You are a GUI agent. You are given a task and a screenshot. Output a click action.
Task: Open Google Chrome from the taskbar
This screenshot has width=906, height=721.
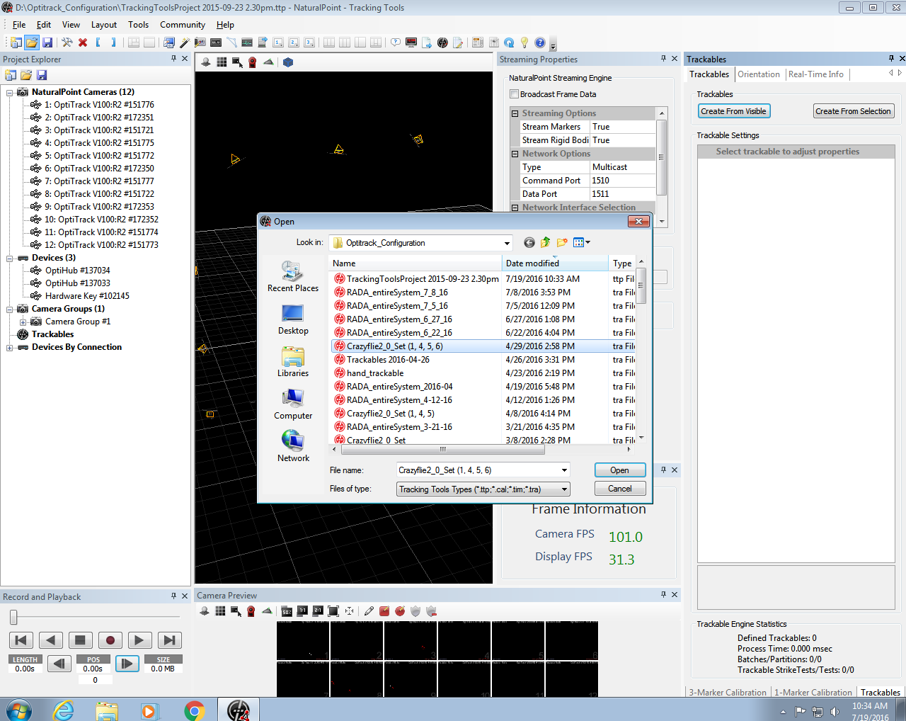click(x=194, y=710)
